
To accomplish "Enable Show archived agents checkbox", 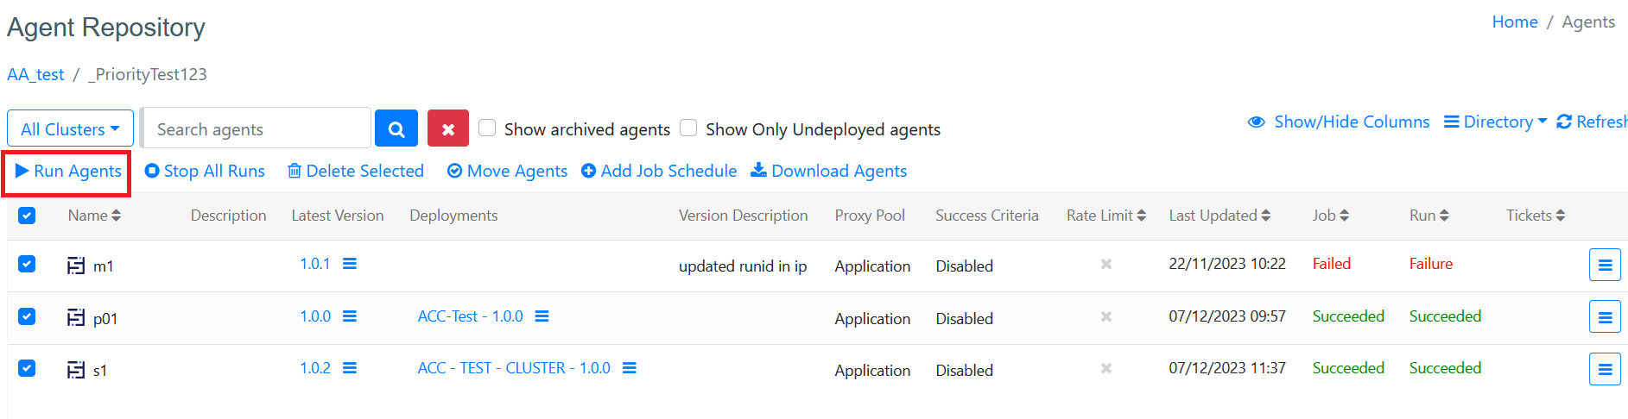I will (x=487, y=128).
